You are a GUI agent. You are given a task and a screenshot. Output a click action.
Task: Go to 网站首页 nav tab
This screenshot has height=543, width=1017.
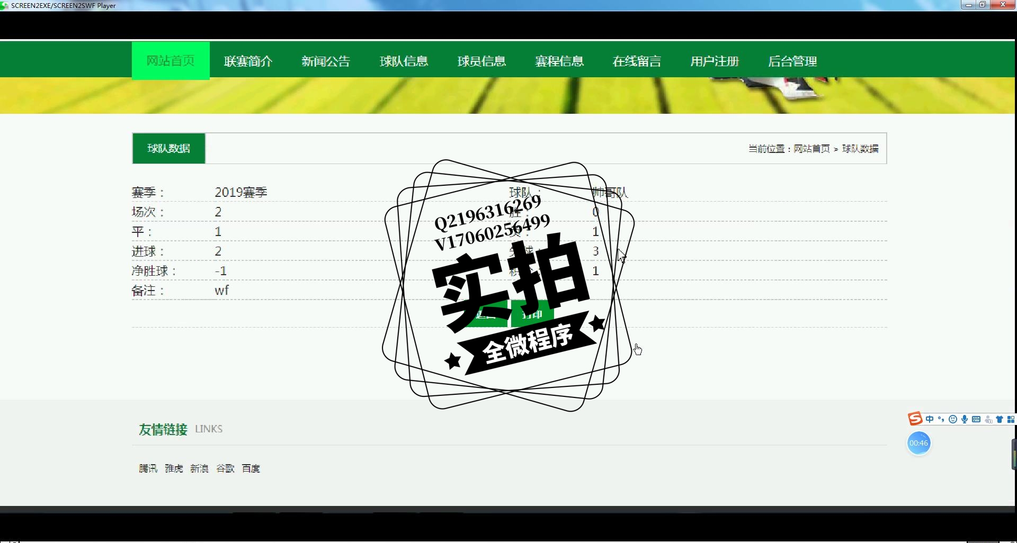tap(171, 61)
